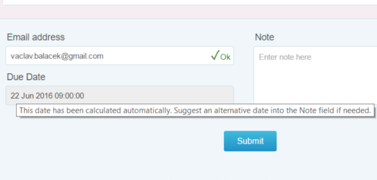Click the Note label
The image size is (377, 180).
[x=264, y=37]
